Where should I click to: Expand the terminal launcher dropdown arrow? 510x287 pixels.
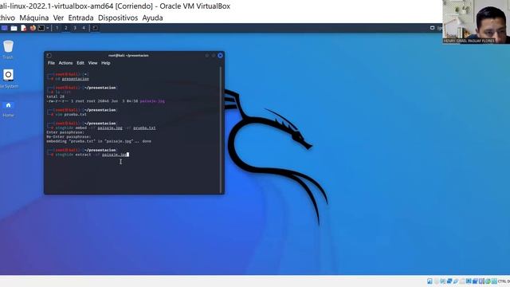[x=48, y=28]
